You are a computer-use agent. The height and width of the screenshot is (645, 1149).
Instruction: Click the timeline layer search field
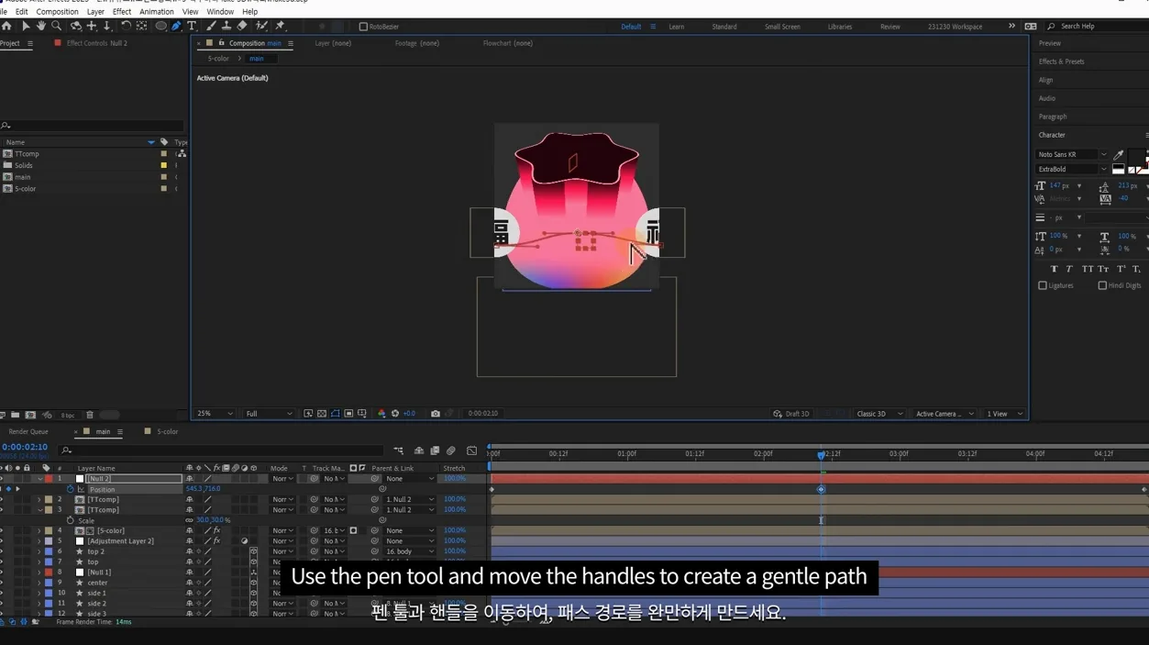(x=220, y=450)
